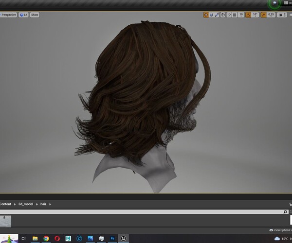Viewport: 292px width, 243px height.
Task: Switch to Photoshop from taskbar
Action: (112, 238)
